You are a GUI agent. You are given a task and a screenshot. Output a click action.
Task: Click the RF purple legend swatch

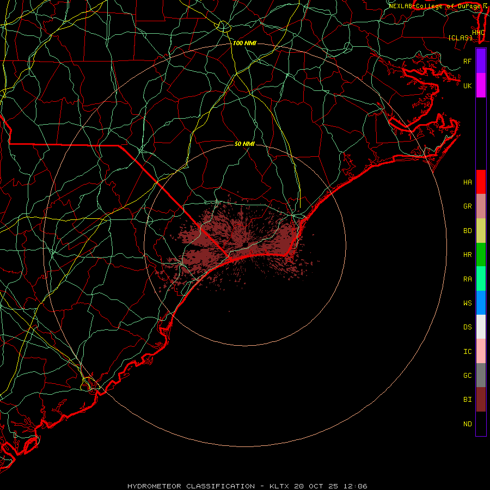[x=481, y=61]
